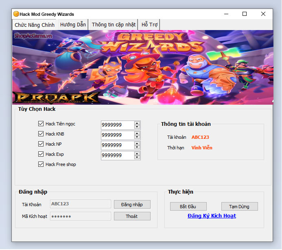
Task: Close the Hack Mod Greedy Wizards window
Action: pos(263,14)
